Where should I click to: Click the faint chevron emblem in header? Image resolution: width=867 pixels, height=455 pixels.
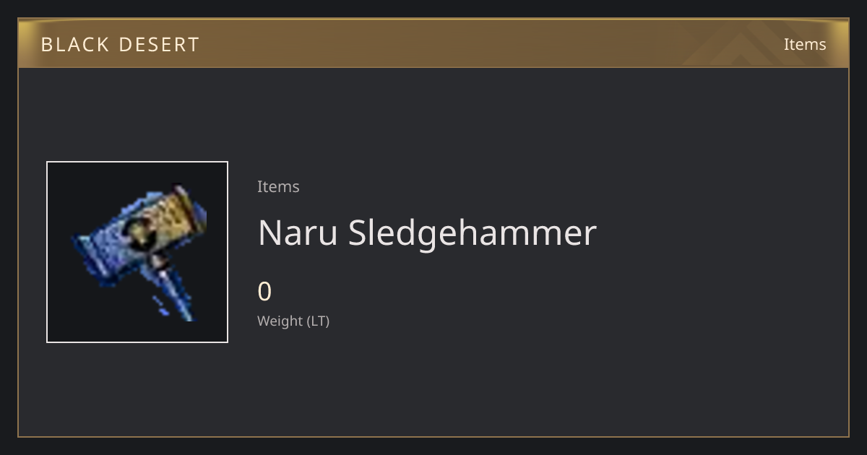pyautogui.click(x=751, y=45)
